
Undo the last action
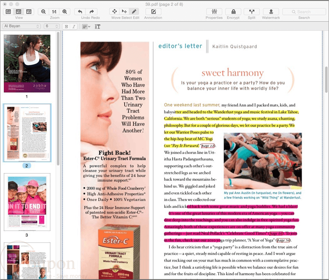click(80, 11)
